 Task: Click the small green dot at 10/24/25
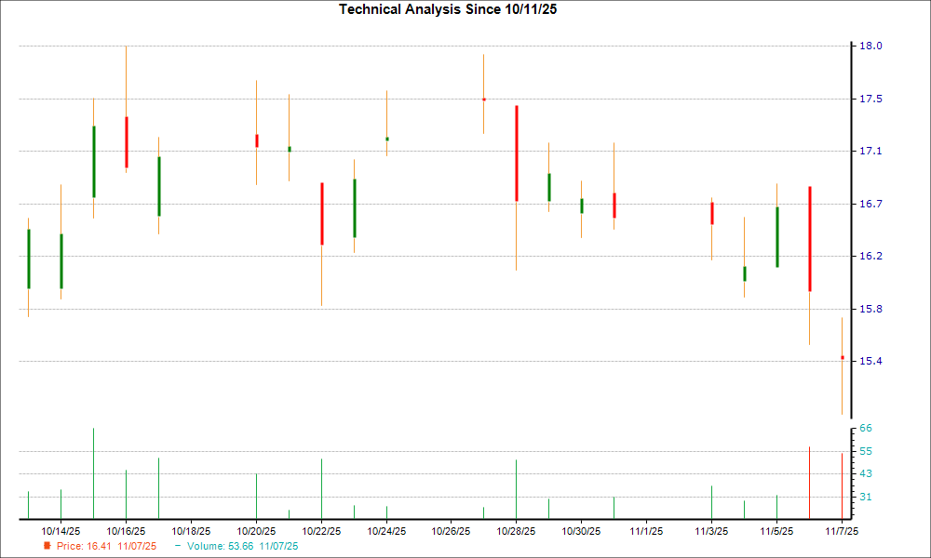pyautogui.click(x=387, y=138)
